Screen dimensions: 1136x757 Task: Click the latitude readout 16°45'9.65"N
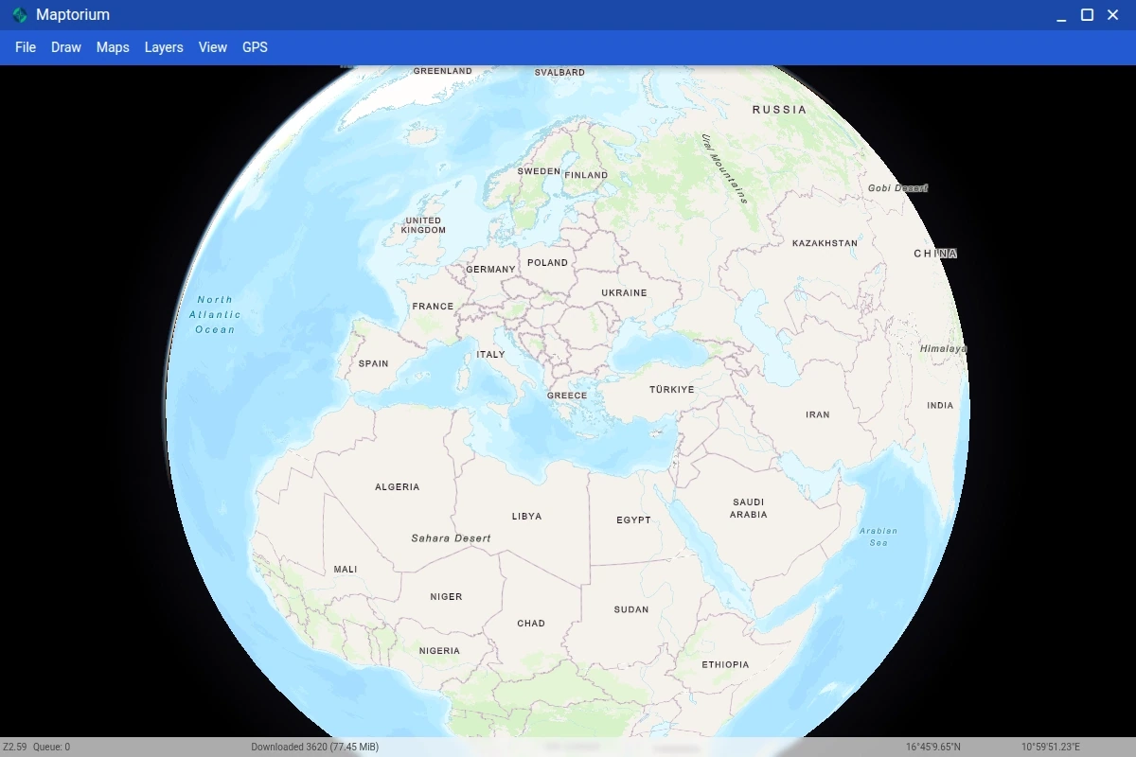coord(932,748)
